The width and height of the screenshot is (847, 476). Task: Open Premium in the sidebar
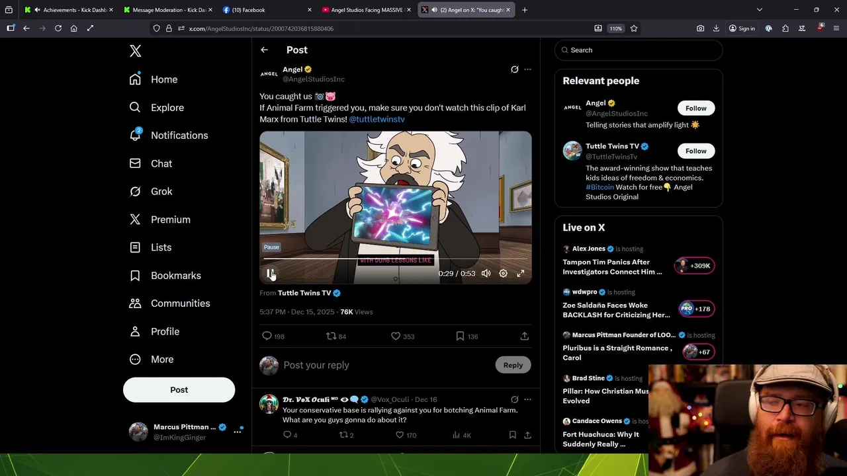(160, 219)
